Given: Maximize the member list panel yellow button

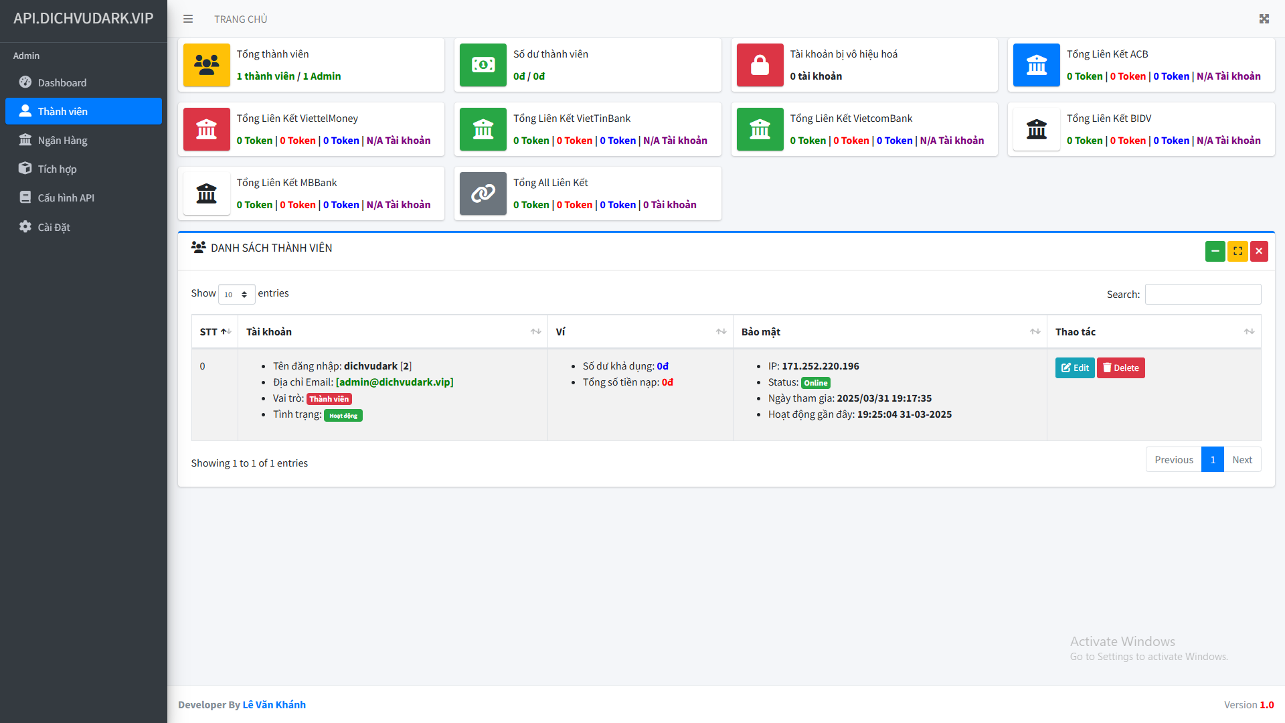Looking at the screenshot, I should pos(1237,251).
